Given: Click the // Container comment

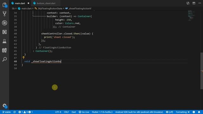Looking at the screenshot, I should (x=67, y=27).
